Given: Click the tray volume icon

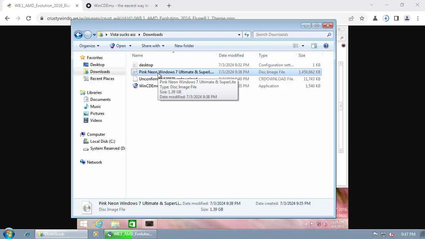Looking at the screenshot, I should point(391,234).
